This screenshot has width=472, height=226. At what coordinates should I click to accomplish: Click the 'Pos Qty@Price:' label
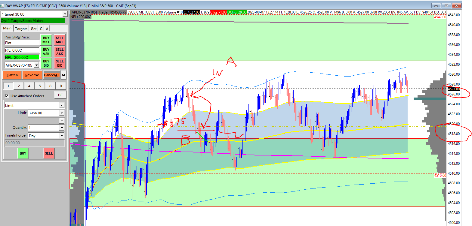tap(17, 37)
